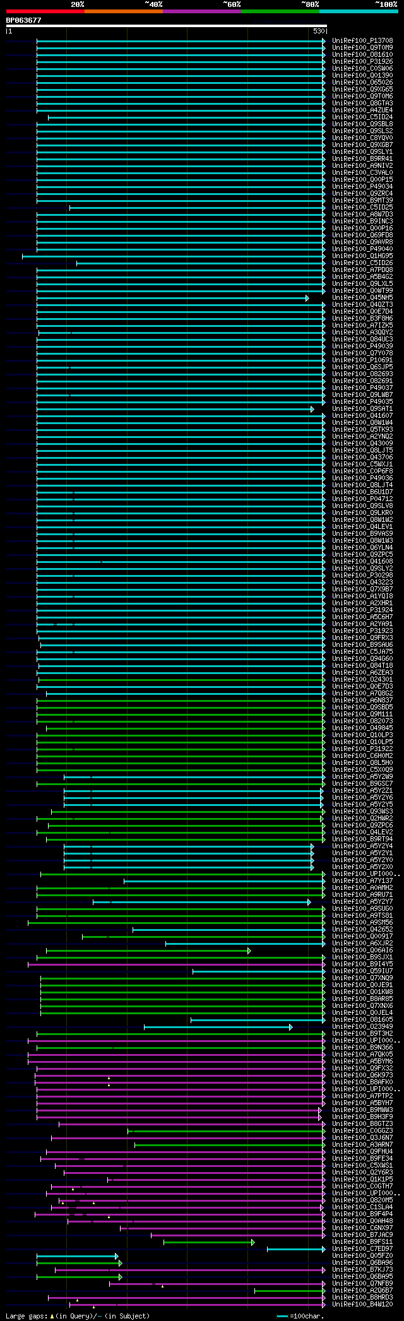Click the purple ~60% identity legend bar
Screen dimensions: 404x1321
pyautogui.click(x=201, y=11)
